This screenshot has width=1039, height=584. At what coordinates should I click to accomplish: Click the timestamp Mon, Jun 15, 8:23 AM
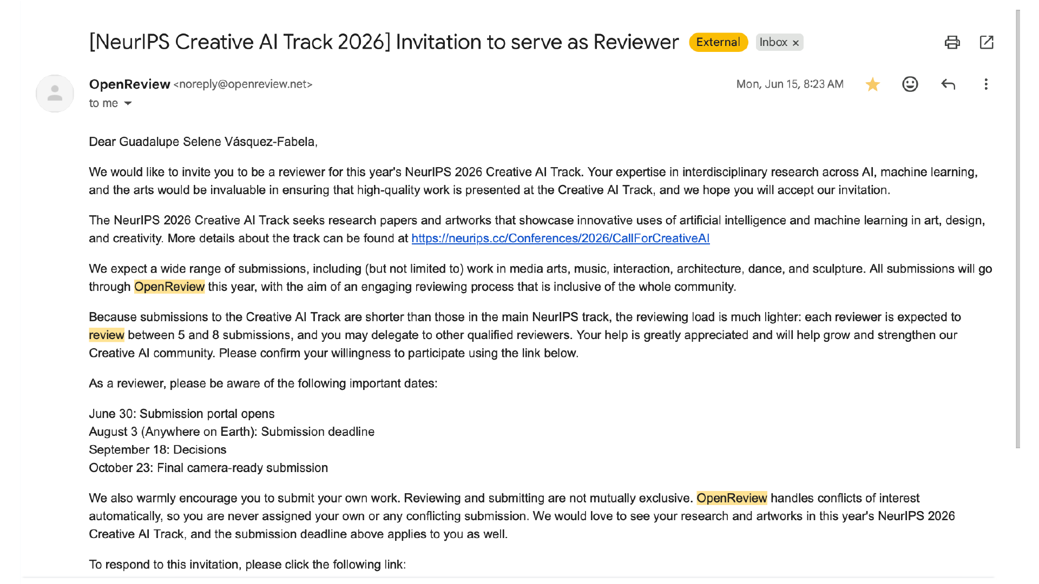[x=790, y=84]
